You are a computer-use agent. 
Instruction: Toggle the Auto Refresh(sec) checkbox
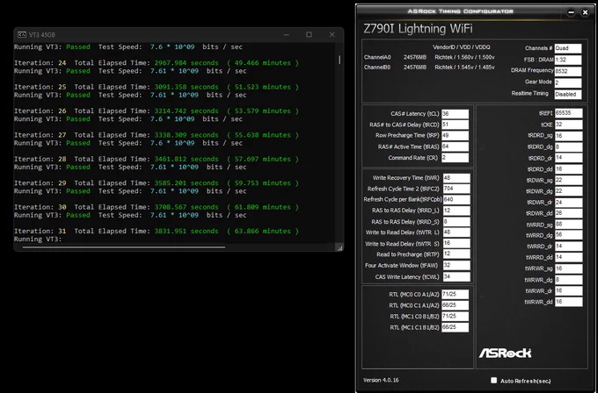(494, 380)
